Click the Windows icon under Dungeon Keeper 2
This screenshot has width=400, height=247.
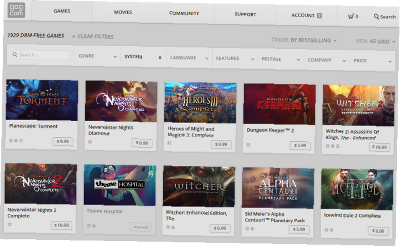(248, 145)
